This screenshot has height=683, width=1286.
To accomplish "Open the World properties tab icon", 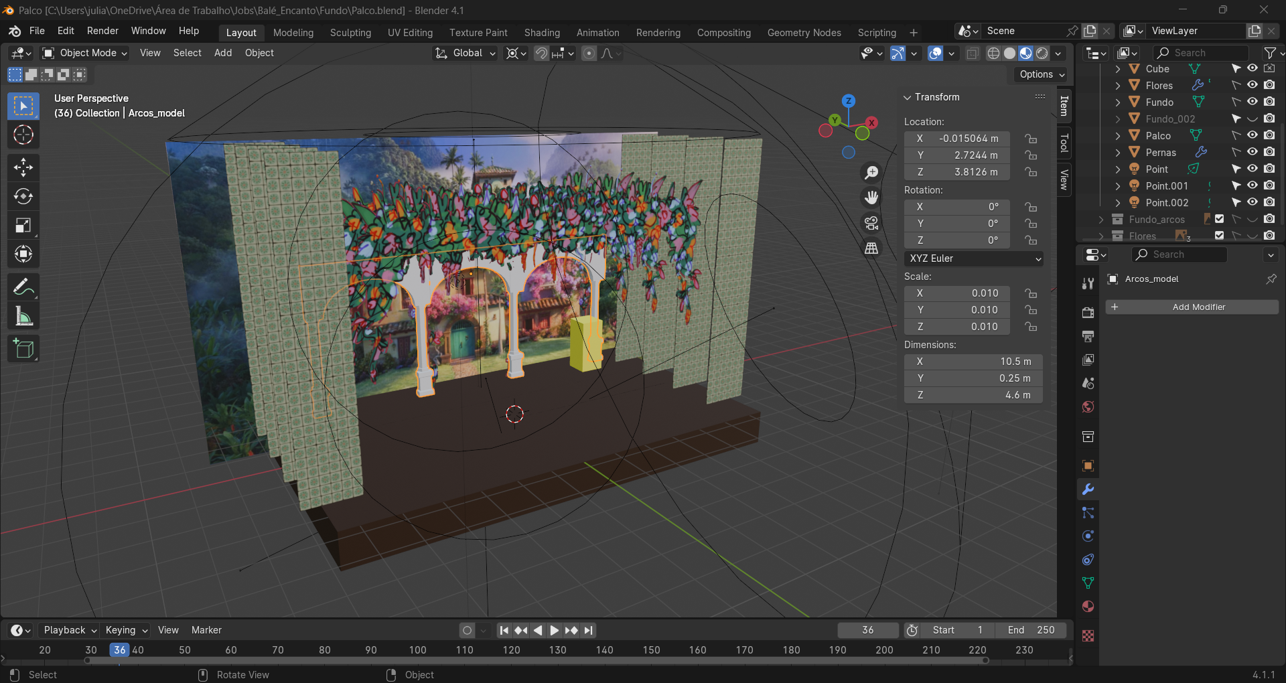I will click(x=1088, y=407).
